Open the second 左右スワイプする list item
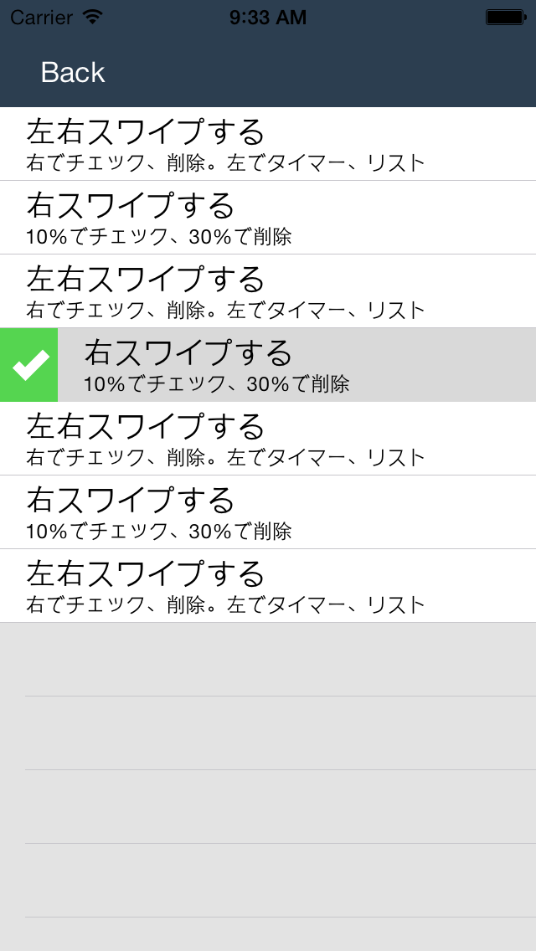 pos(146,280)
